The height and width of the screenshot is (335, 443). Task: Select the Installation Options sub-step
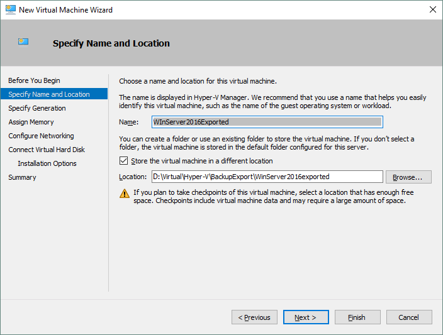coord(47,163)
